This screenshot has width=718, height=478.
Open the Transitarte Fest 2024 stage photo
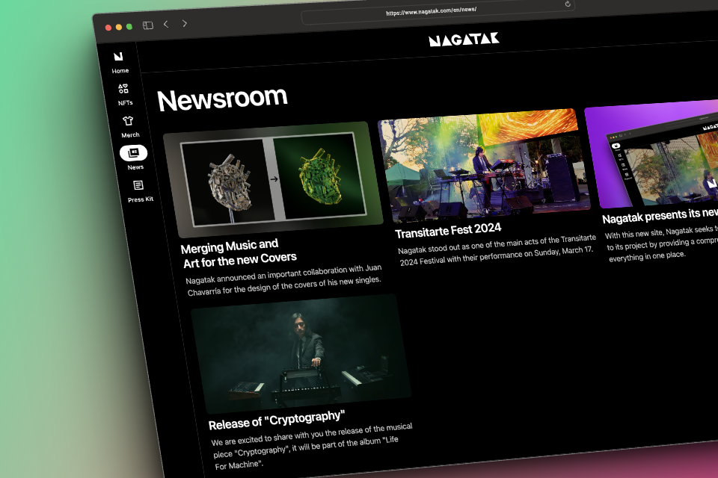click(x=484, y=166)
